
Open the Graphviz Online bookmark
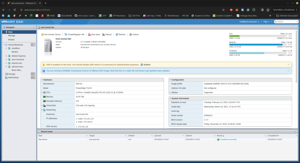[200, 16]
